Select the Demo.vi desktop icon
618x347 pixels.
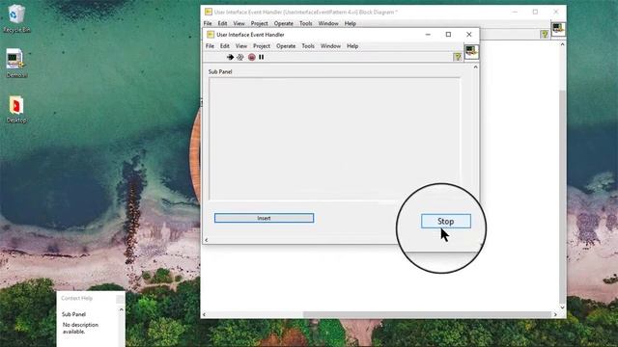(x=16, y=63)
